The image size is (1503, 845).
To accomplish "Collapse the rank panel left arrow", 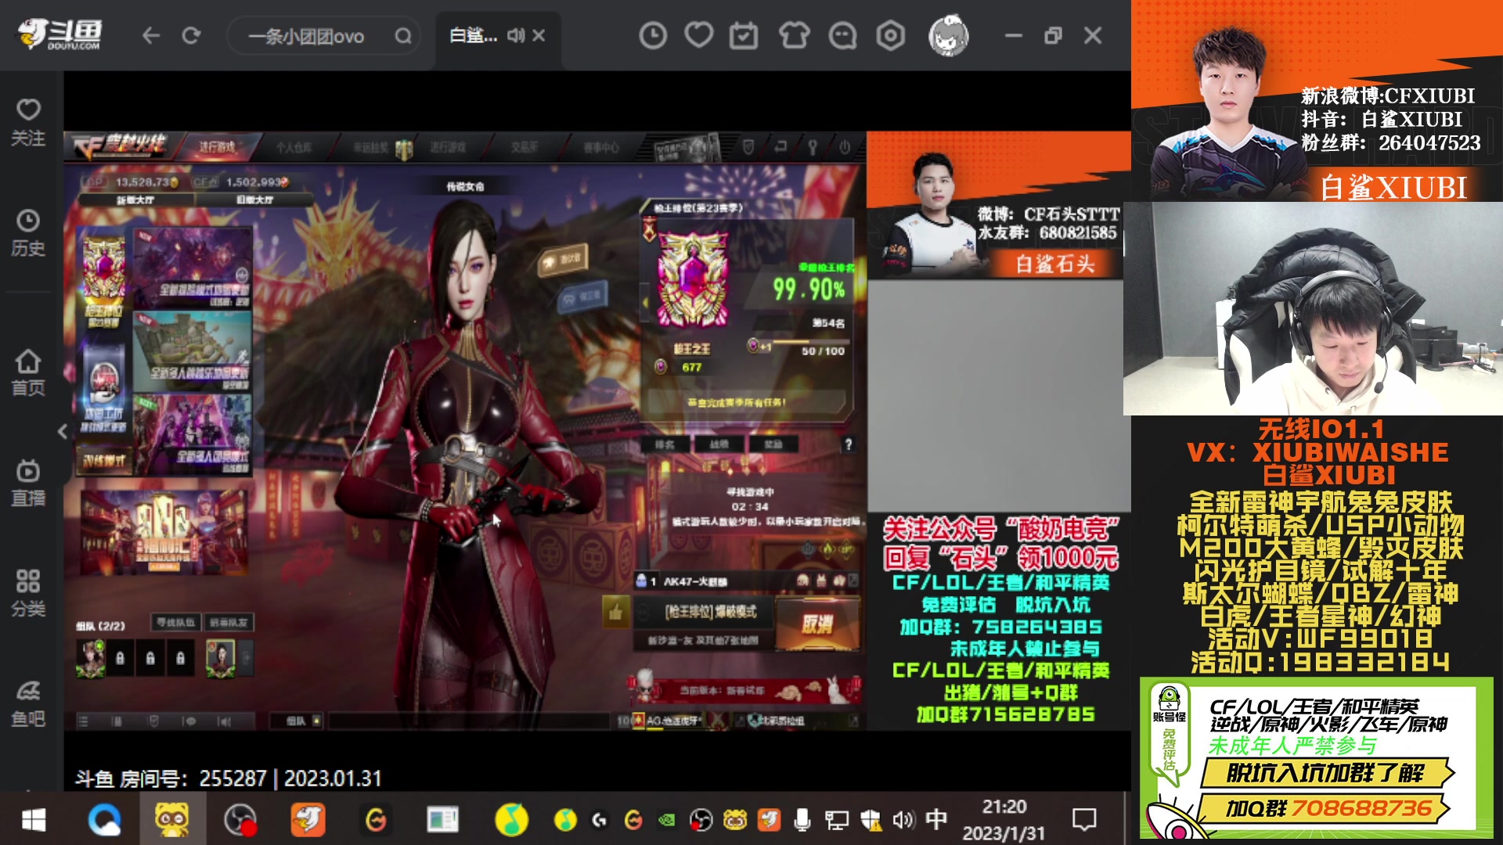I will [645, 303].
